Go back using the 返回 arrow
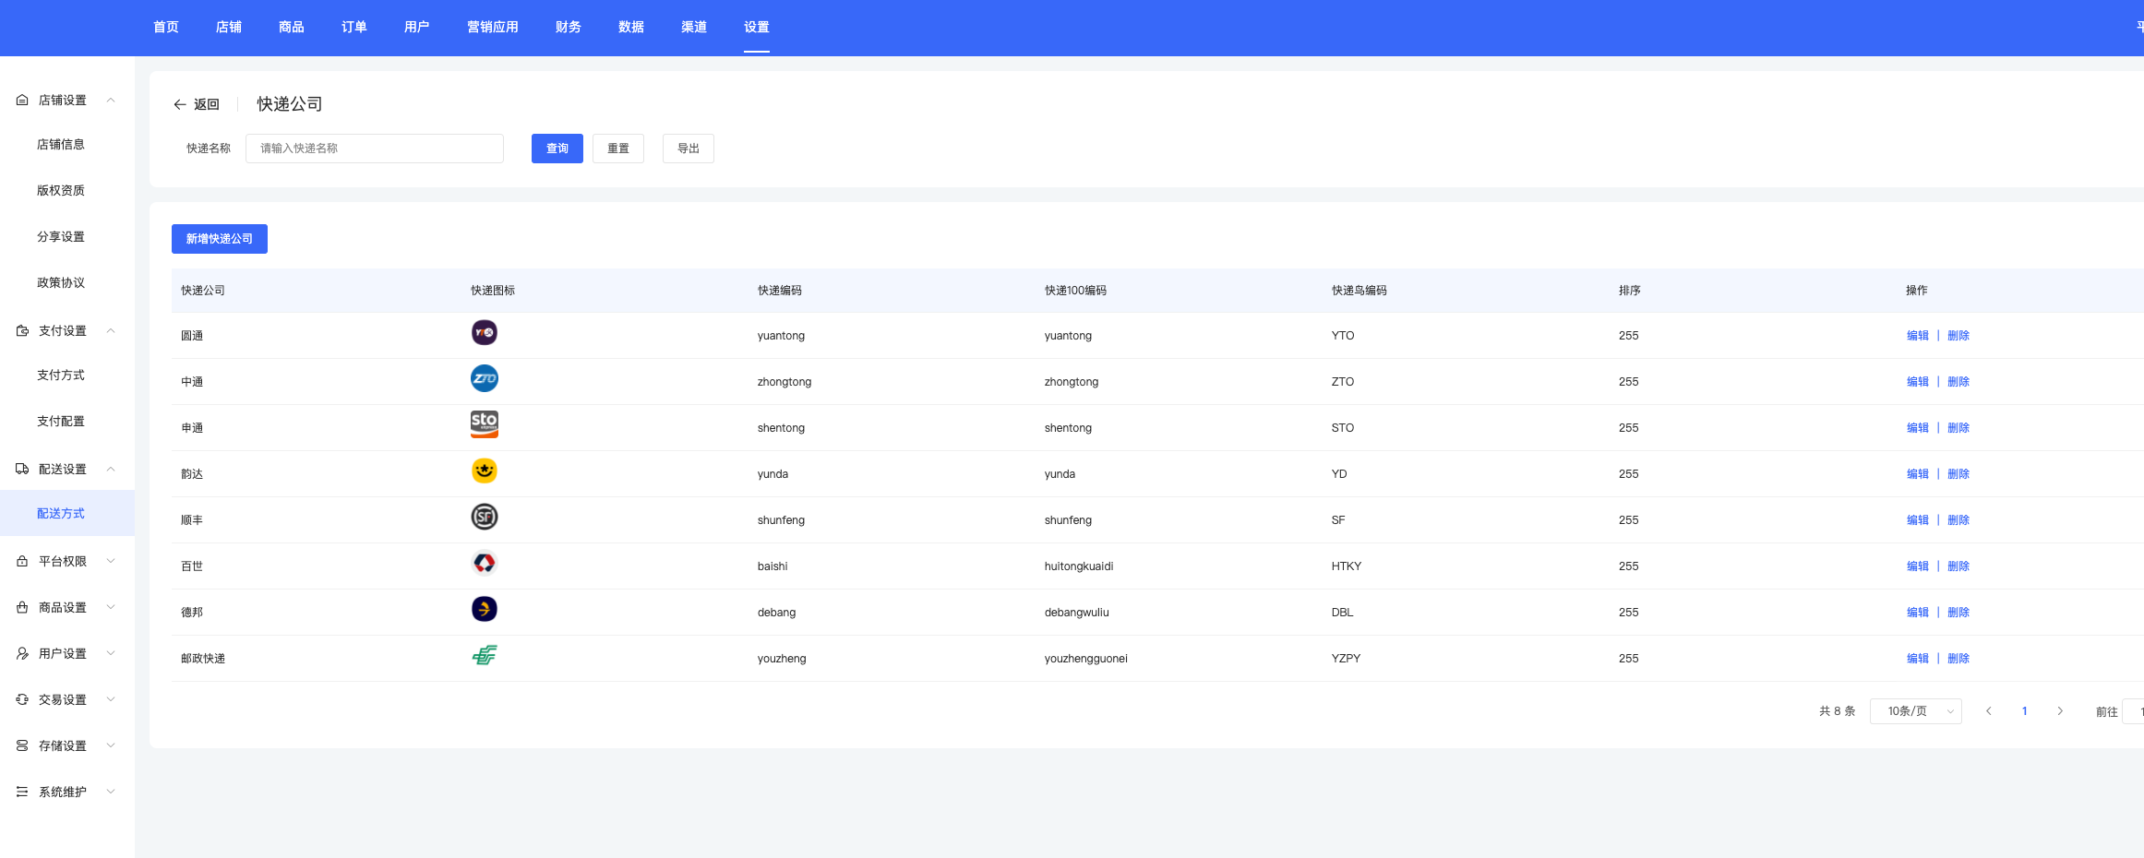 pyautogui.click(x=196, y=104)
